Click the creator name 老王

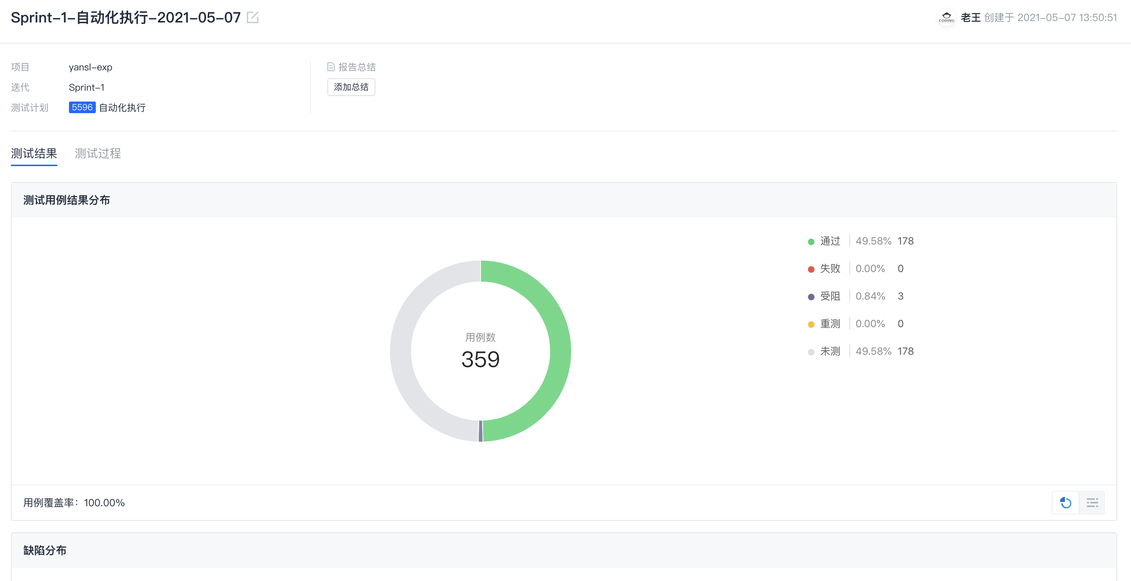(x=970, y=17)
